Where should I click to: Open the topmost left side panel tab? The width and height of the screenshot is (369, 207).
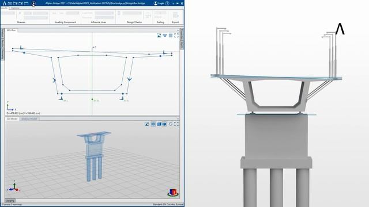[x=2, y=33]
